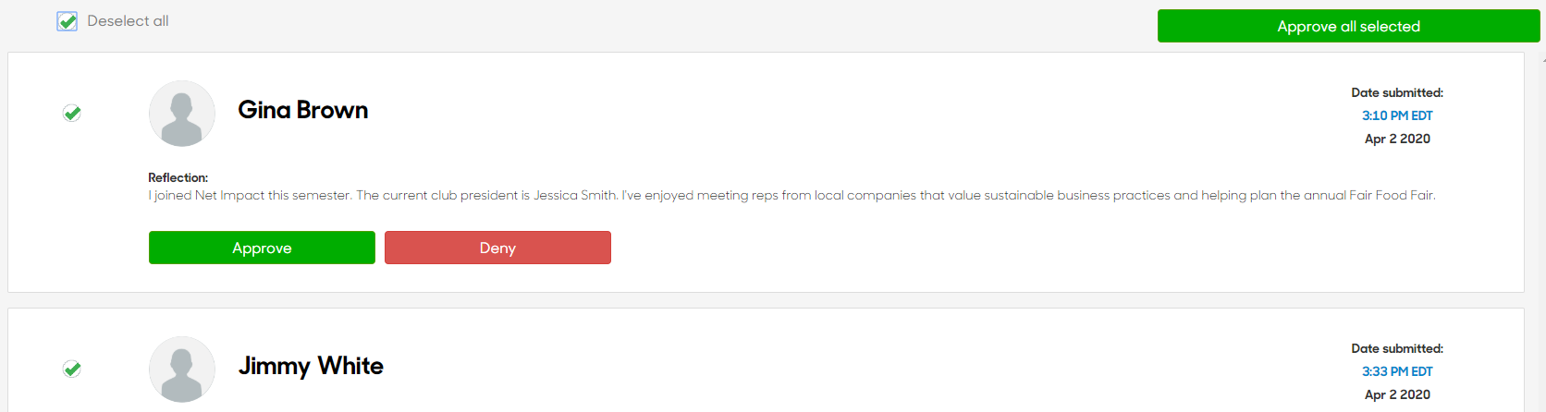Open the 3:10 PM EDT timestamp link

pyautogui.click(x=1397, y=115)
